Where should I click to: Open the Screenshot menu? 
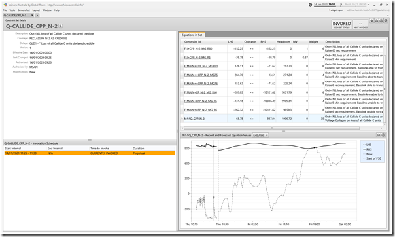(x=24, y=10)
